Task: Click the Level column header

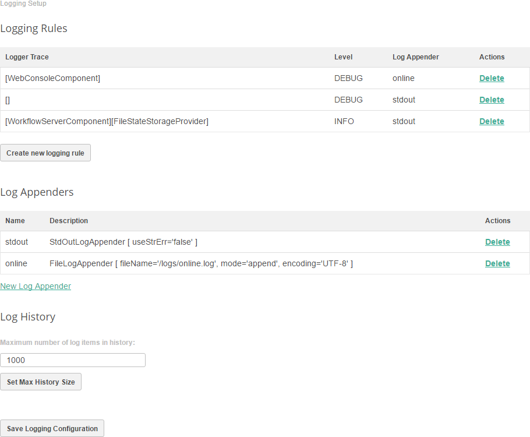Action: click(343, 57)
